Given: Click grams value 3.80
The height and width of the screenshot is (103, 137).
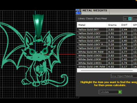Looking at the screenshot, I should coord(111,29).
